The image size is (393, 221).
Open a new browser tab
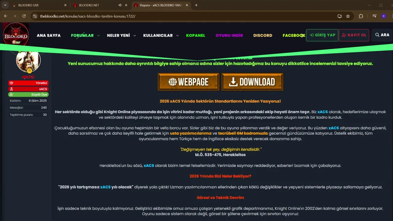click(196, 5)
